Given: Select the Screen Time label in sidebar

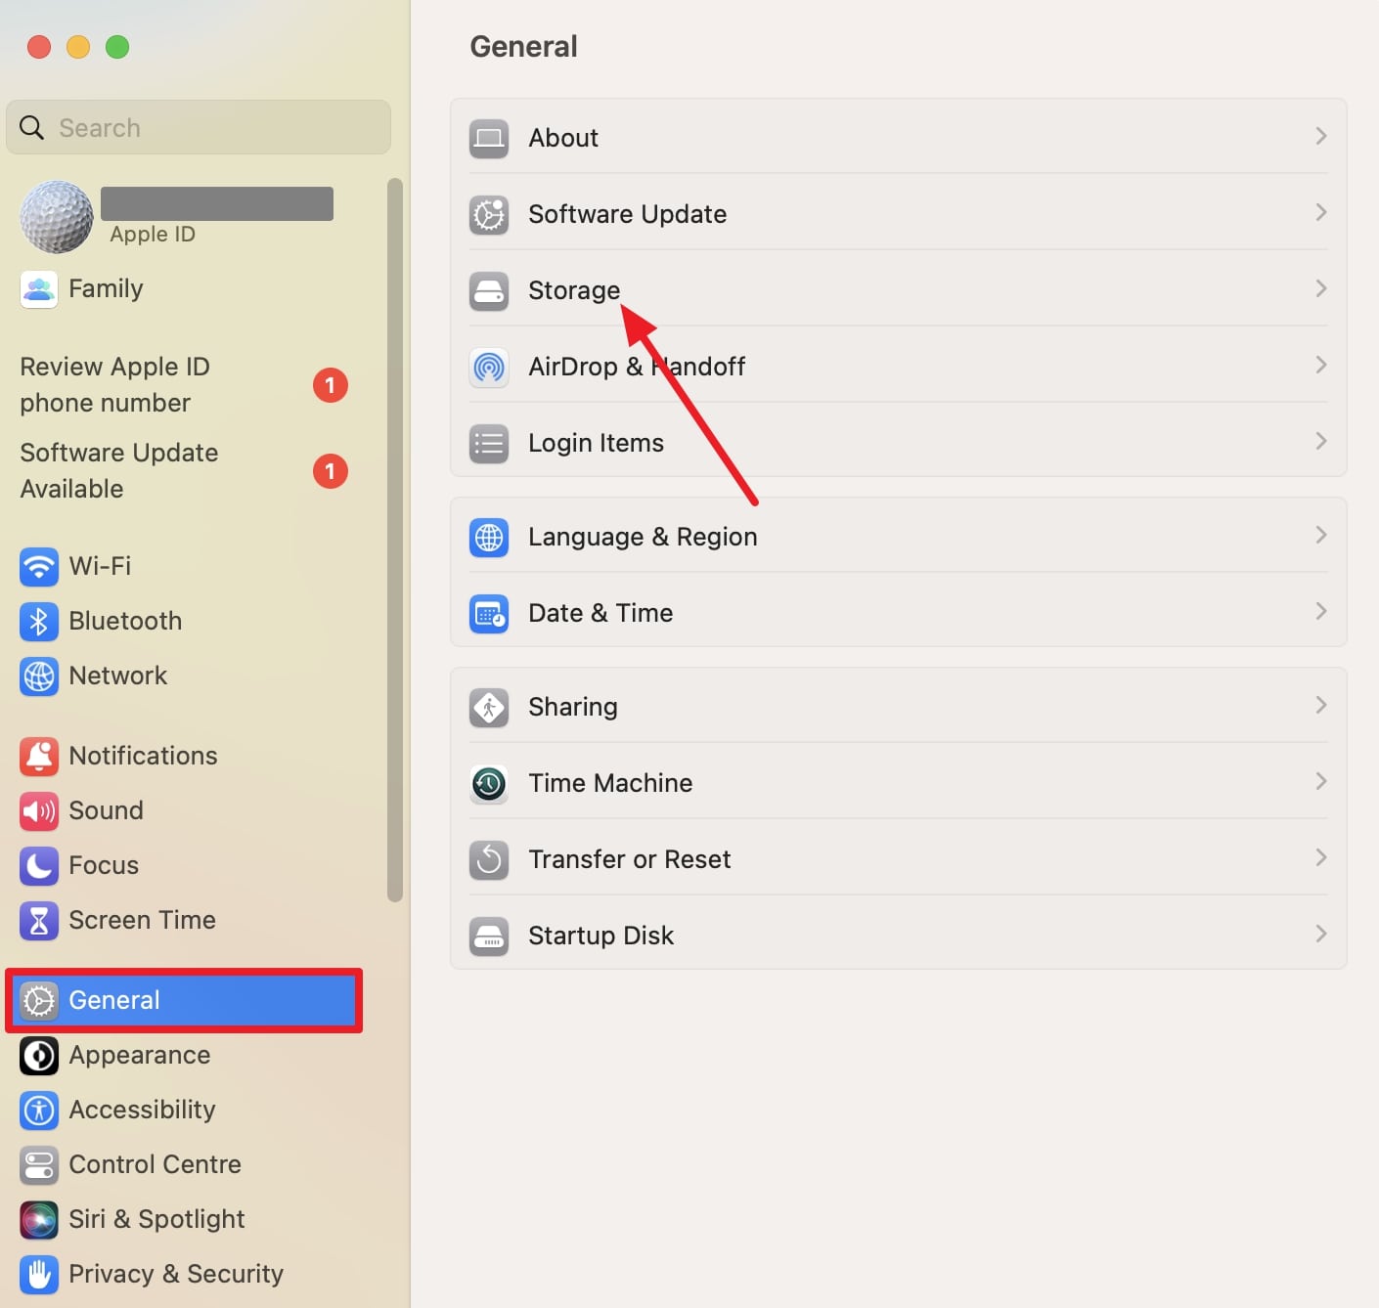Looking at the screenshot, I should 142,920.
